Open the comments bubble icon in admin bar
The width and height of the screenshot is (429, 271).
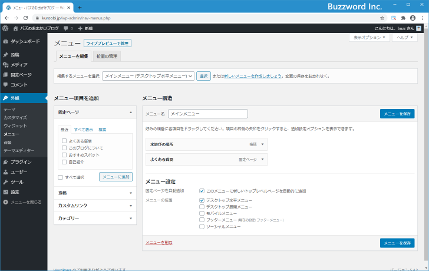click(66, 28)
